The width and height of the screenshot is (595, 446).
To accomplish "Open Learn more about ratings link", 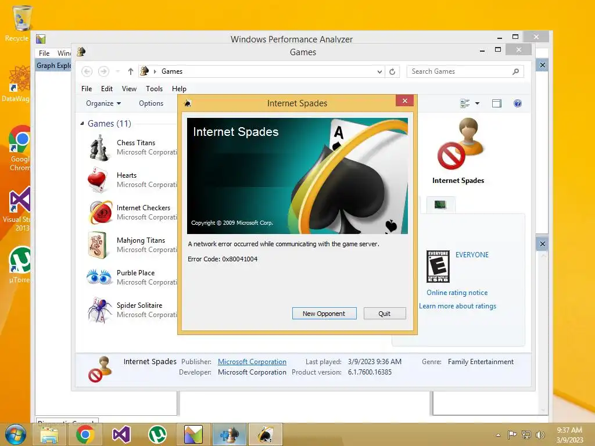I will point(457,306).
